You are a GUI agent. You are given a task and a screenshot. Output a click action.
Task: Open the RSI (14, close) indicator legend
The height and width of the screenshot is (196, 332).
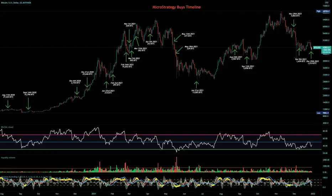(x=7, y=127)
